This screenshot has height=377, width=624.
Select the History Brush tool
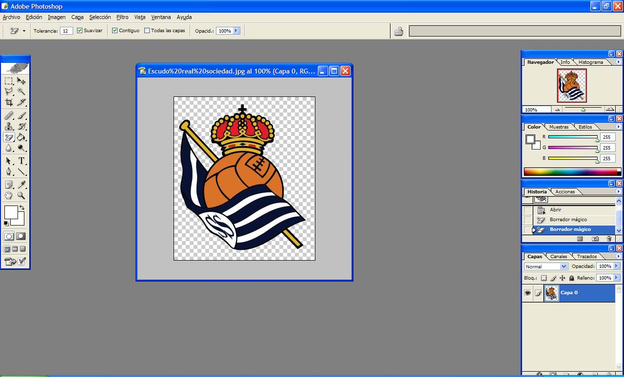pos(21,127)
